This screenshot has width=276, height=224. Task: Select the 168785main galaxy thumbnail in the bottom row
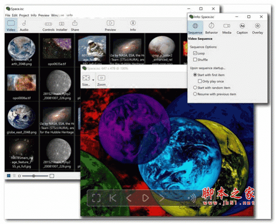tap(22, 153)
